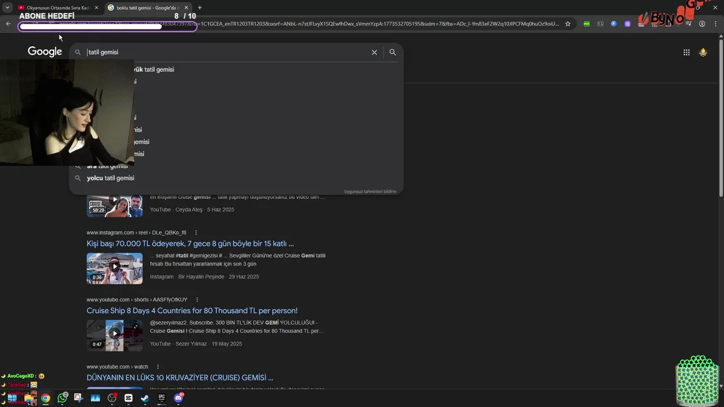
Task: Open the Google account avatar
Action: click(x=703, y=52)
